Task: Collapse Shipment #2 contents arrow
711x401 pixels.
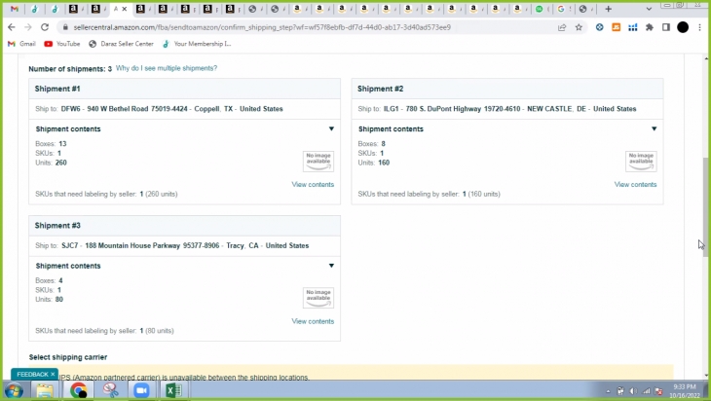Action: point(654,128)
